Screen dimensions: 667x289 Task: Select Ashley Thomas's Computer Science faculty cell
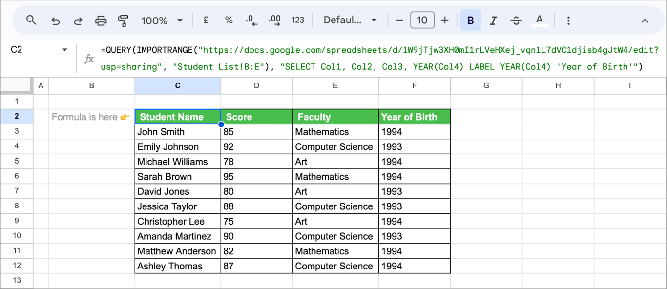(x=335, y=266)
